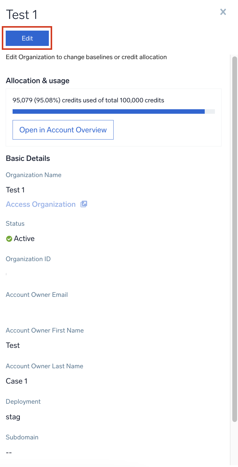Click the Organization ID label
Screen dimensions: 238x467
click(28, 259)
